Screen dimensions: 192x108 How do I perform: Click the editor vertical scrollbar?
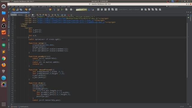coord(187,50)
